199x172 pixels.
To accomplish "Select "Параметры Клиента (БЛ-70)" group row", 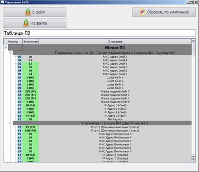I will 102,53.
